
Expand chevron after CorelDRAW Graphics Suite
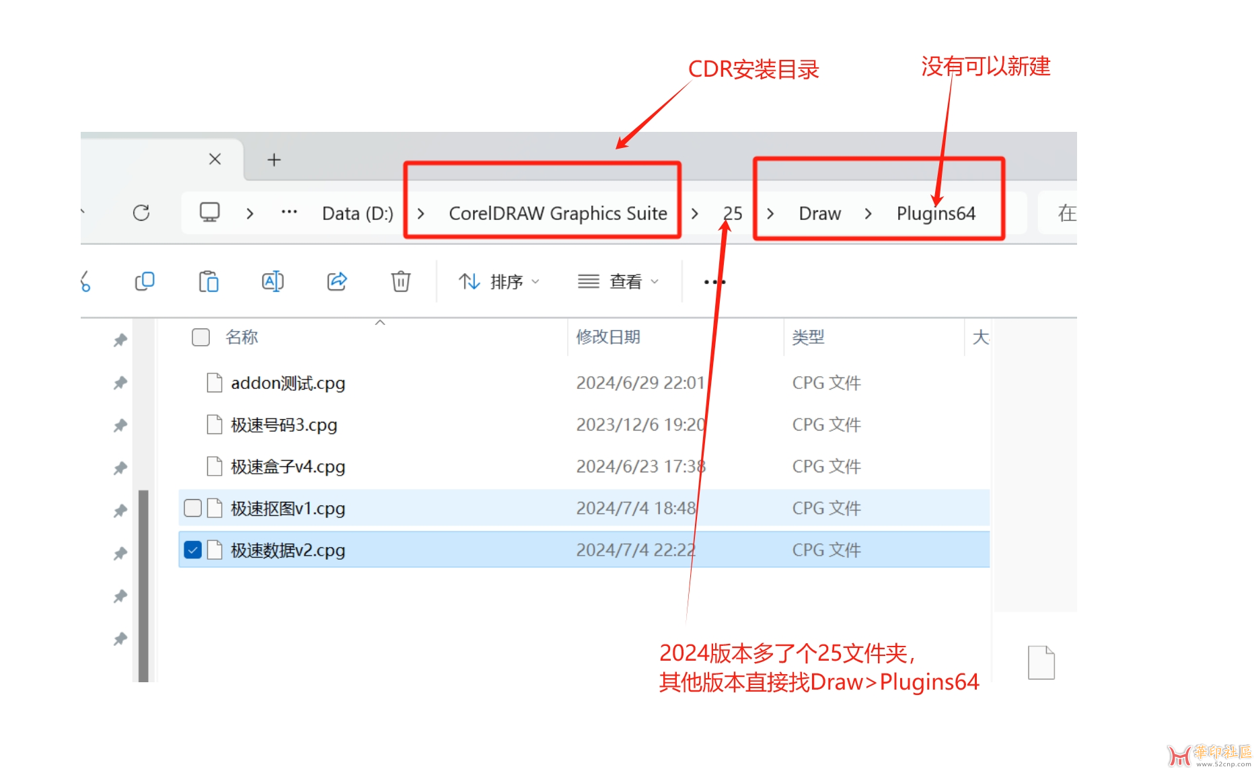click(695, 213)
